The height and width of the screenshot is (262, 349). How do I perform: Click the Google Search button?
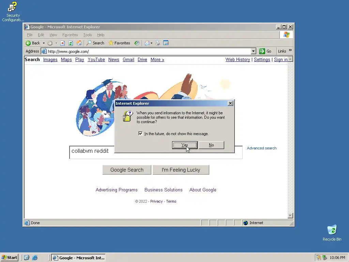tap(127, 170)
